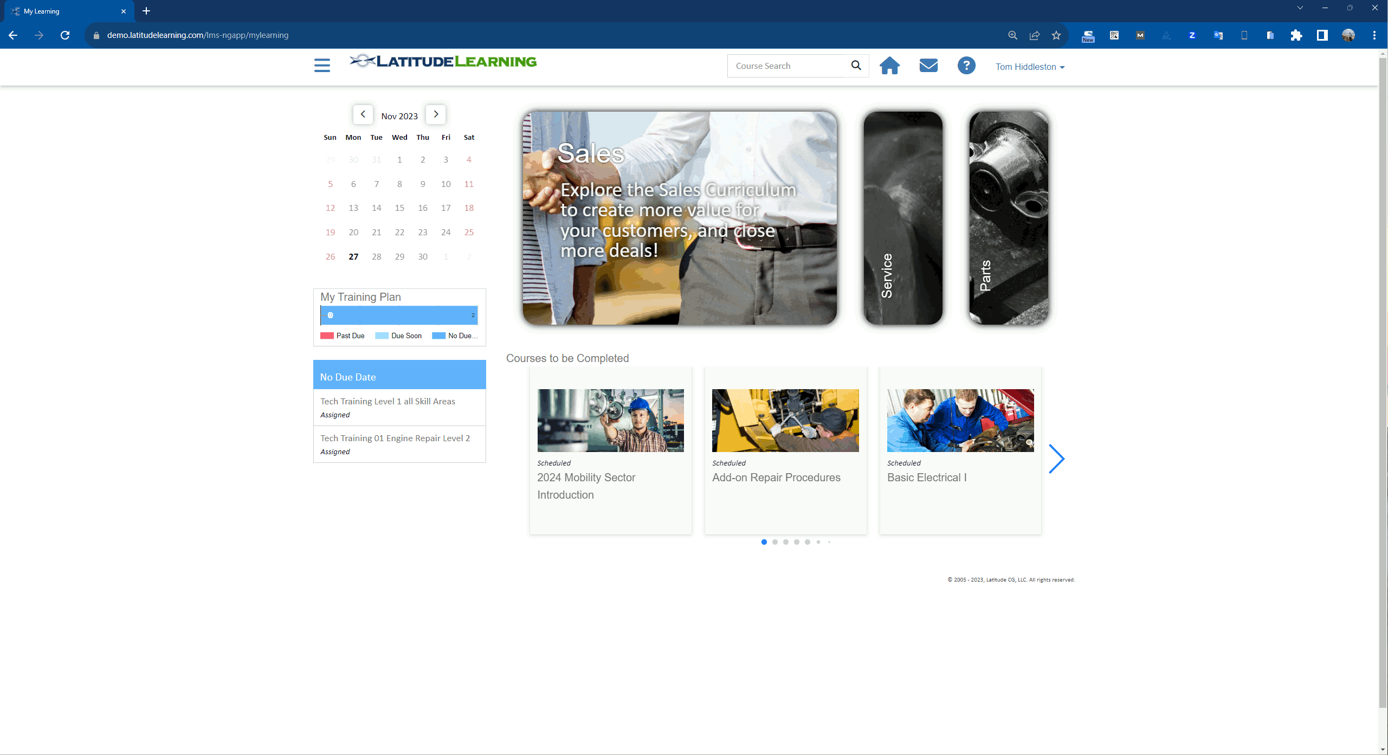
Task: Click the LatitudeLearning logo
Action: click(x=443, y=61)
